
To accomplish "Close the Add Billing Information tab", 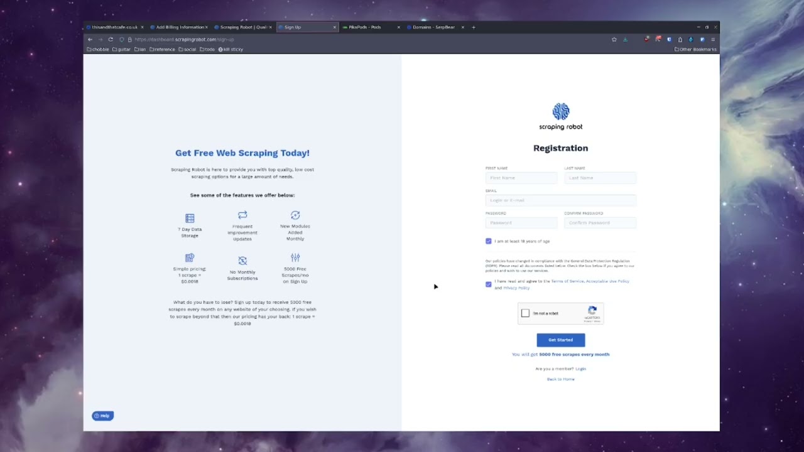I will [206, 27].
